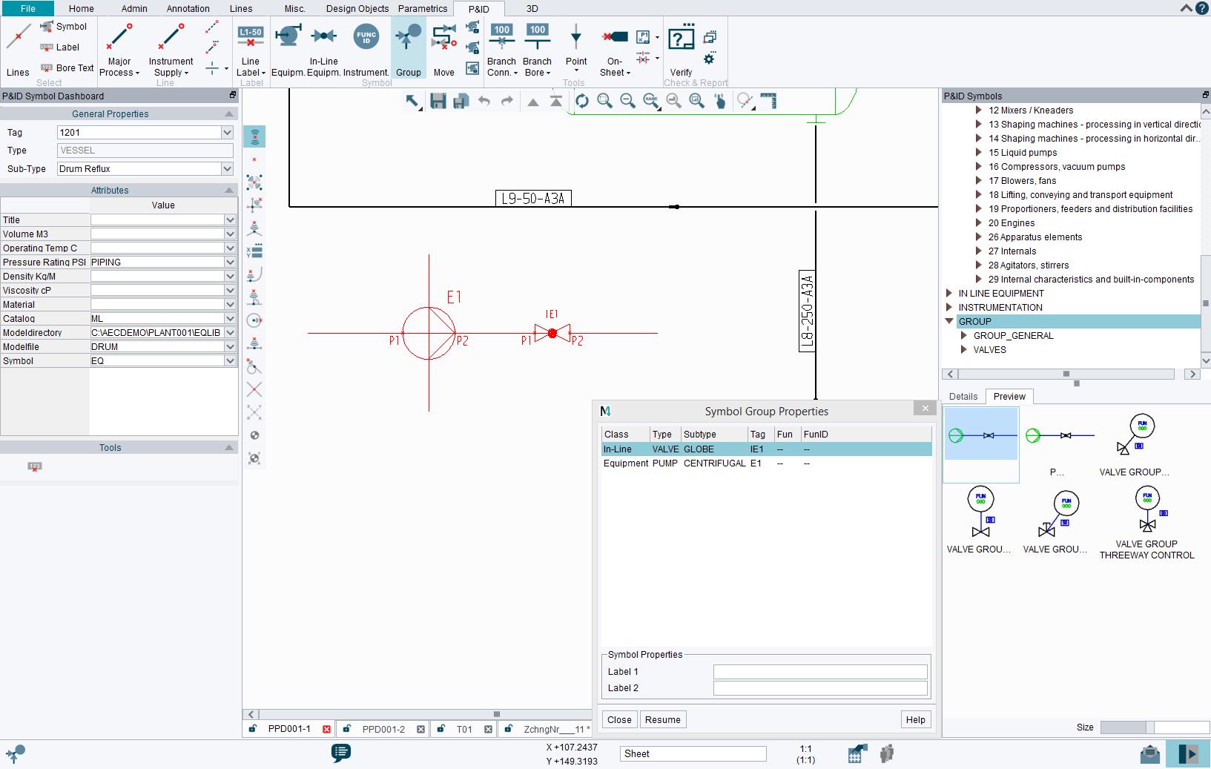This screenshot has height=769, width=1211.
Task: Click the lock icon next to PPD001-2 tab
Action: pyautogui.click(x=346, y=729)
